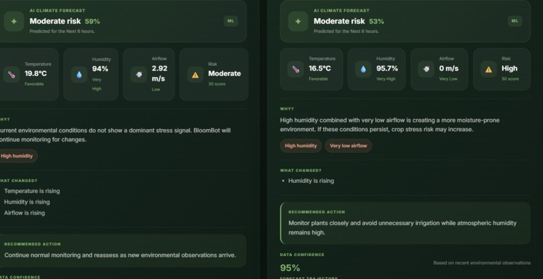This screenshot has width=543, height=279.
Task: Click 'Very Low' airflow status label
Action: pos(448,79)
